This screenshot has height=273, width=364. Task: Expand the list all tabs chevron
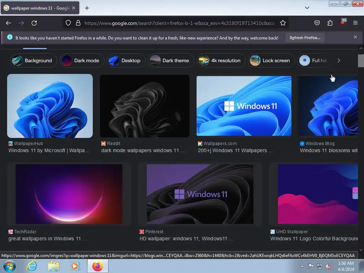click(307, 8)
